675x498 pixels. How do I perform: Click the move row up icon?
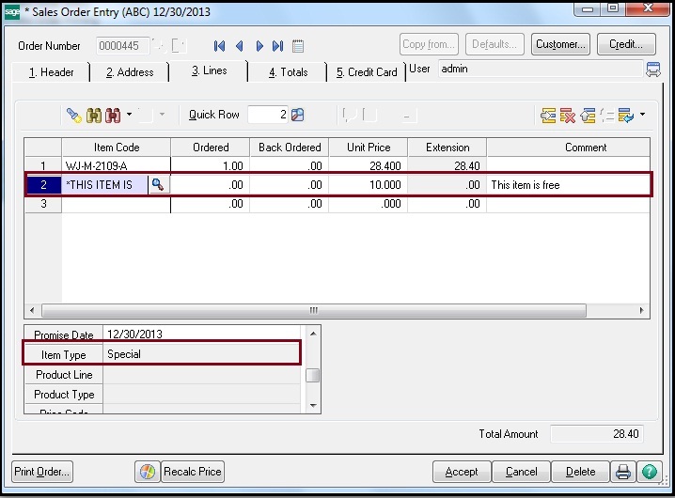click(x=588, y=116)
